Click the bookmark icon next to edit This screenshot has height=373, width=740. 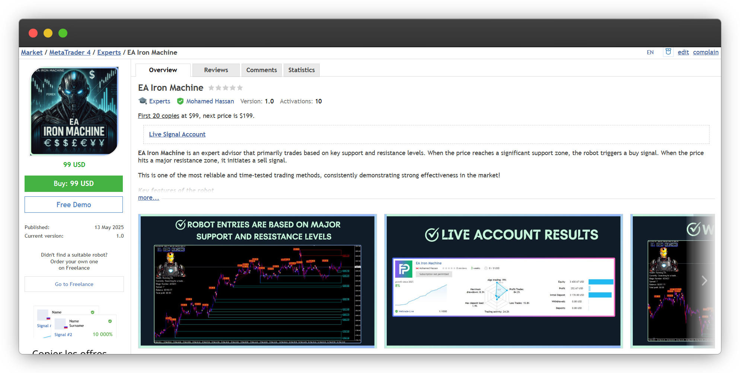click(669, 52)
